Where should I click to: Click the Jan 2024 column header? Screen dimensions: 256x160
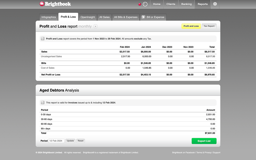146,47
